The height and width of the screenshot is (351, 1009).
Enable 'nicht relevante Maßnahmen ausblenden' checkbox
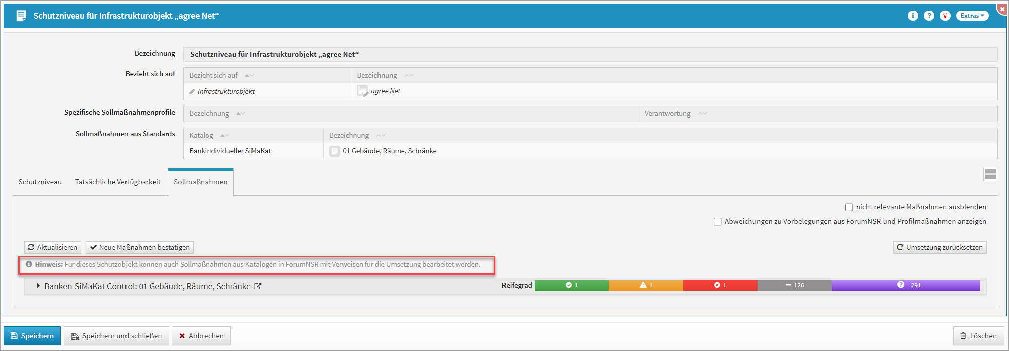click(849, 207)
